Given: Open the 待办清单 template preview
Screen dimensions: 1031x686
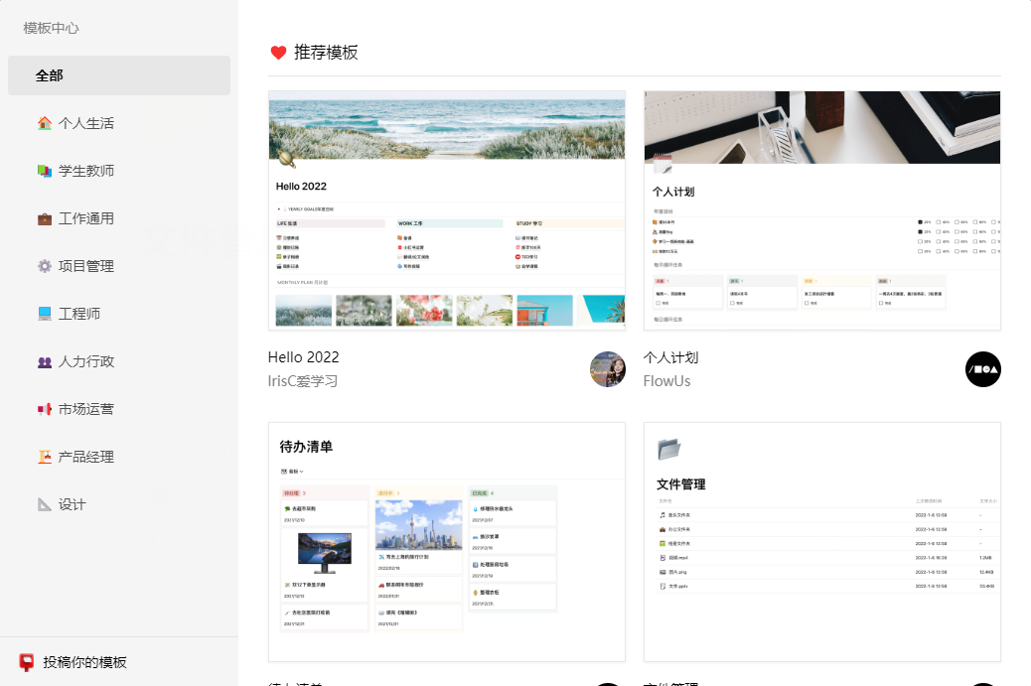Looking at the screenshot, I should tap(446, 542).
